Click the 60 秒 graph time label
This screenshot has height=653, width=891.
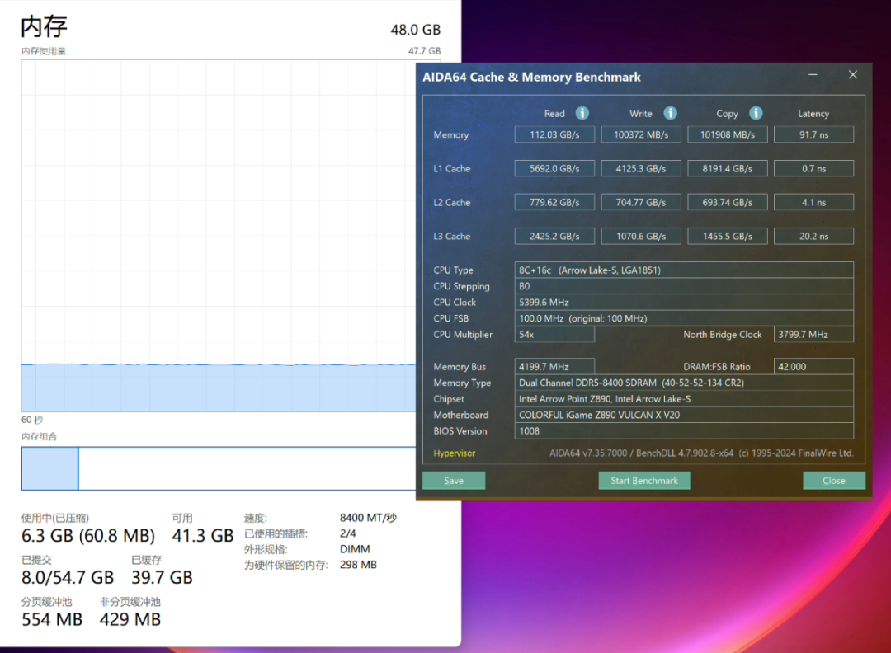[x=32, y=420]
